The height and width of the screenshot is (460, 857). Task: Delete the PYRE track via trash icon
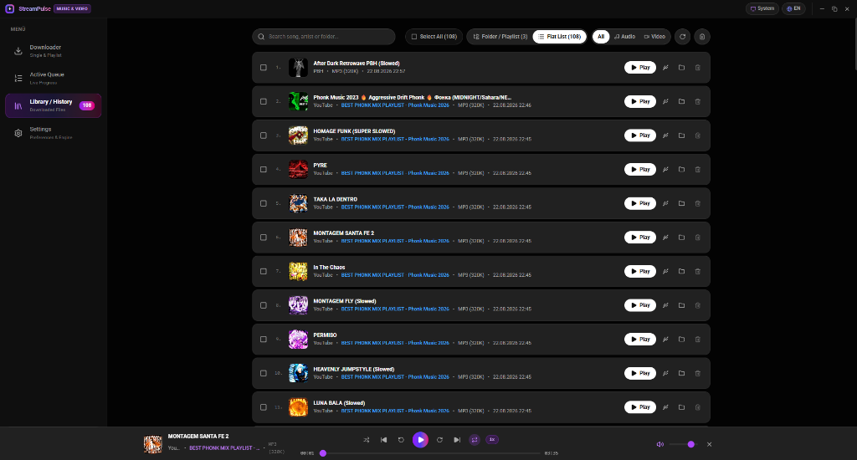[697, 169]
